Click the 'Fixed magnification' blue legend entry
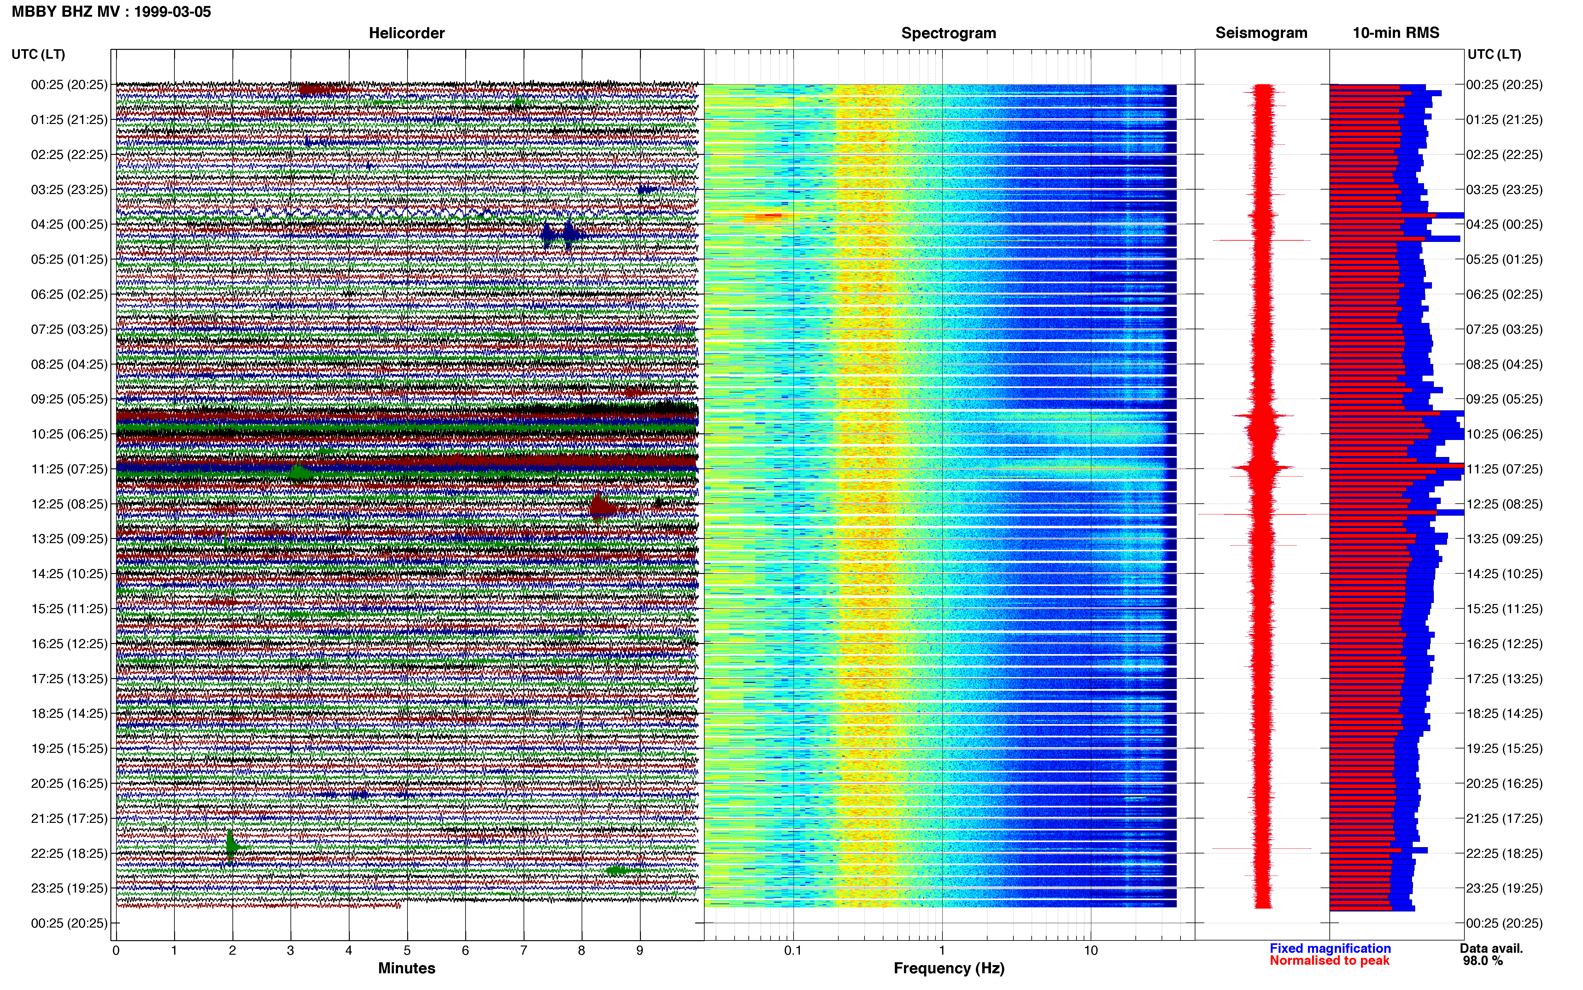 click(x=1330, y=948)
